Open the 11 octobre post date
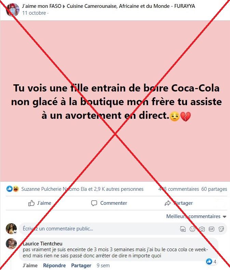The height and width of the screenshot is (270, 230). tap(34, 13)
